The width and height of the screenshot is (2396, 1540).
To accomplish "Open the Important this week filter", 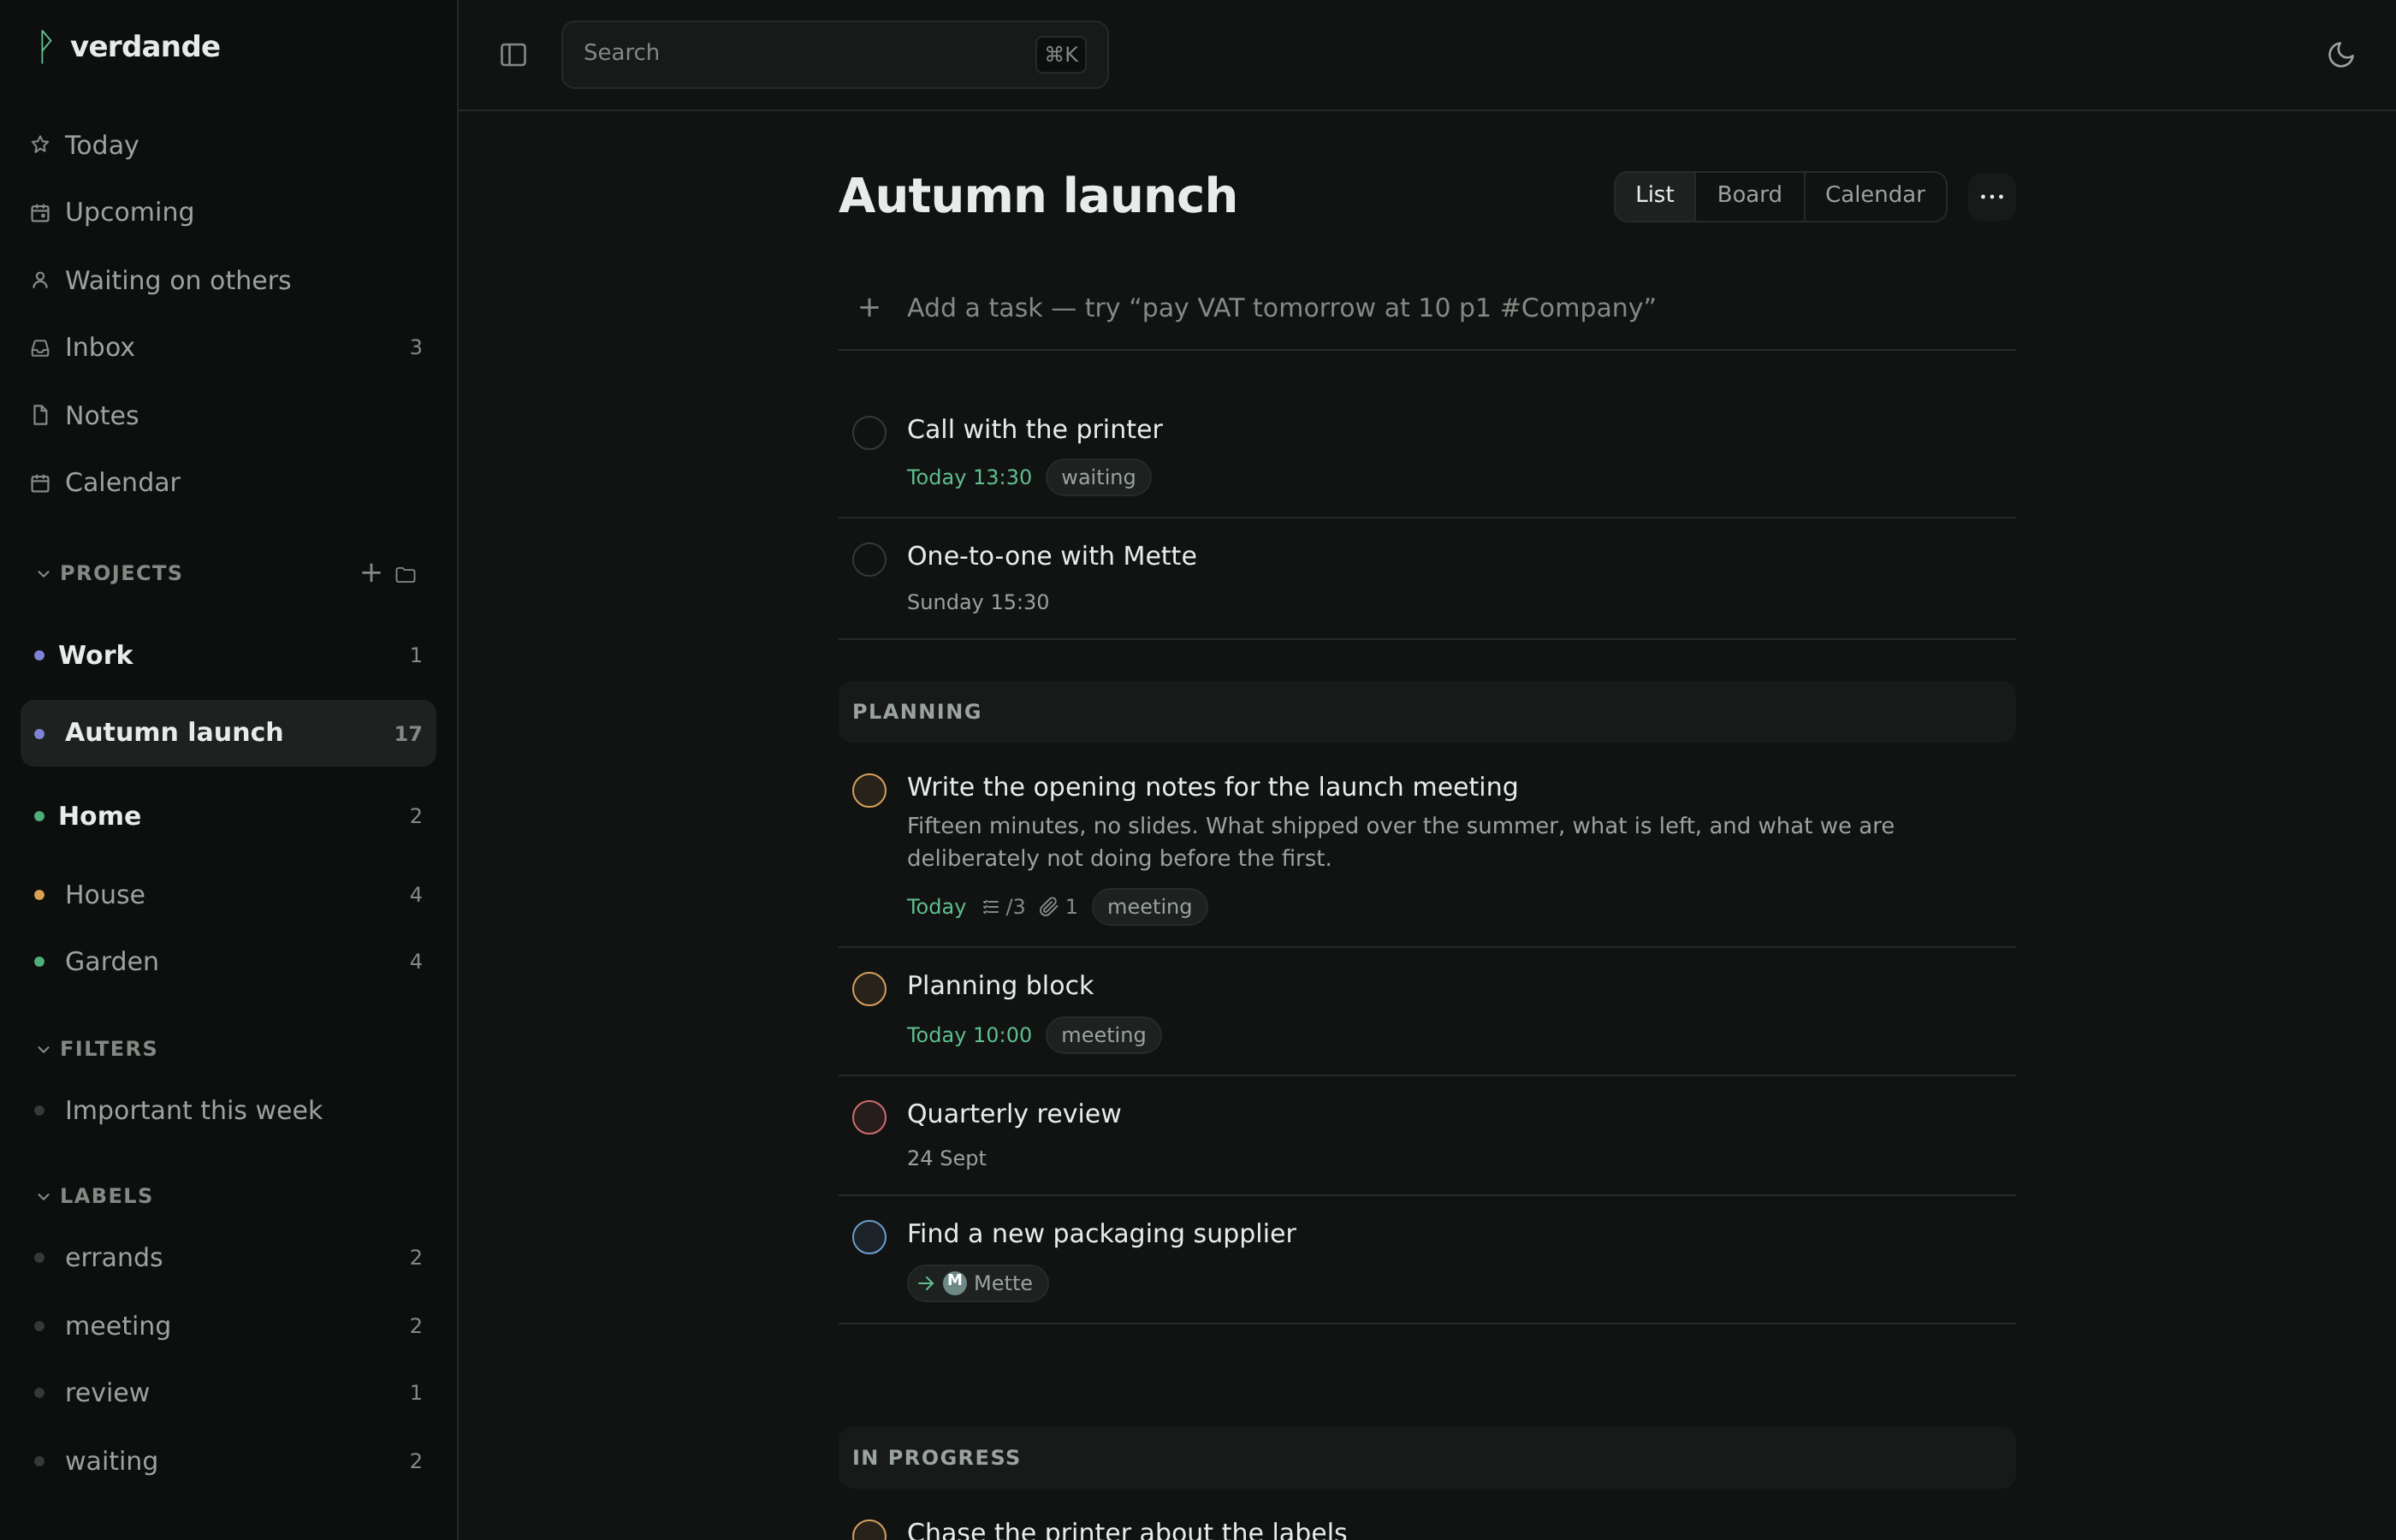I will [x=228, y=1111].
